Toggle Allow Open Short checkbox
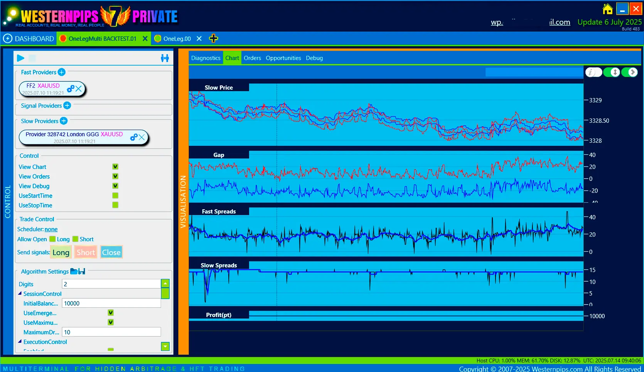The image size is (644, 372). [x=75, y=239]
